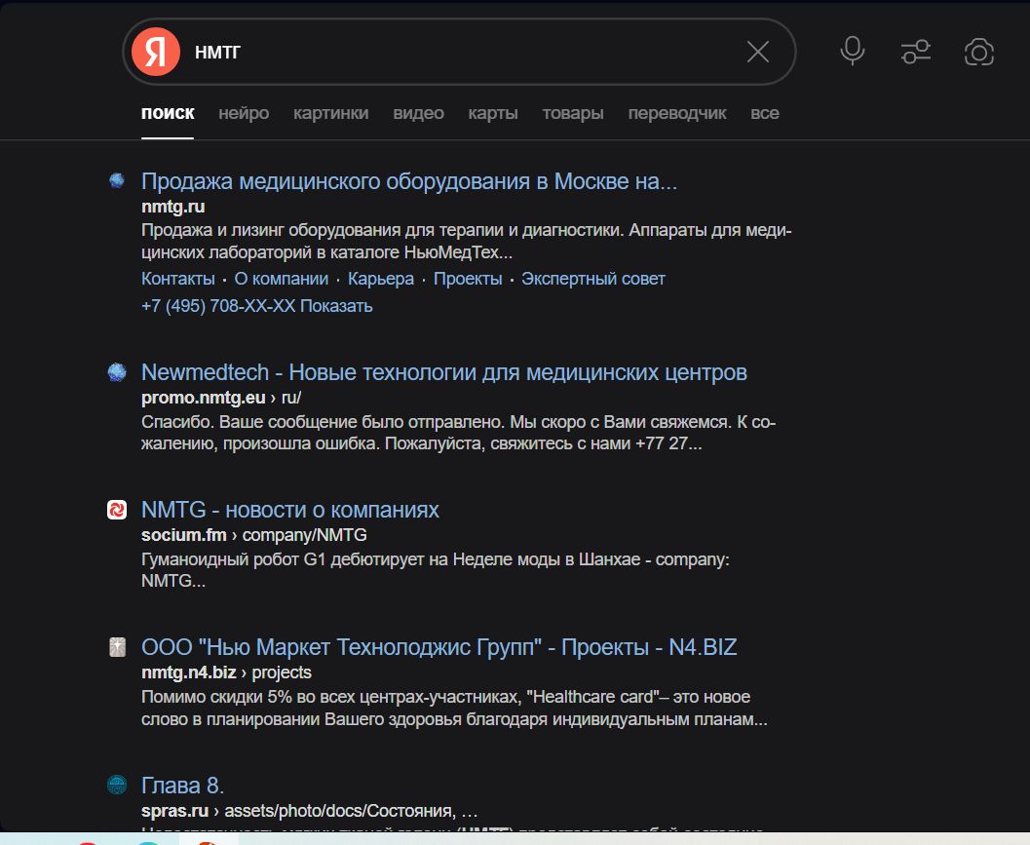
Task: Open the карты tab
Action: (x=493, y=113)
